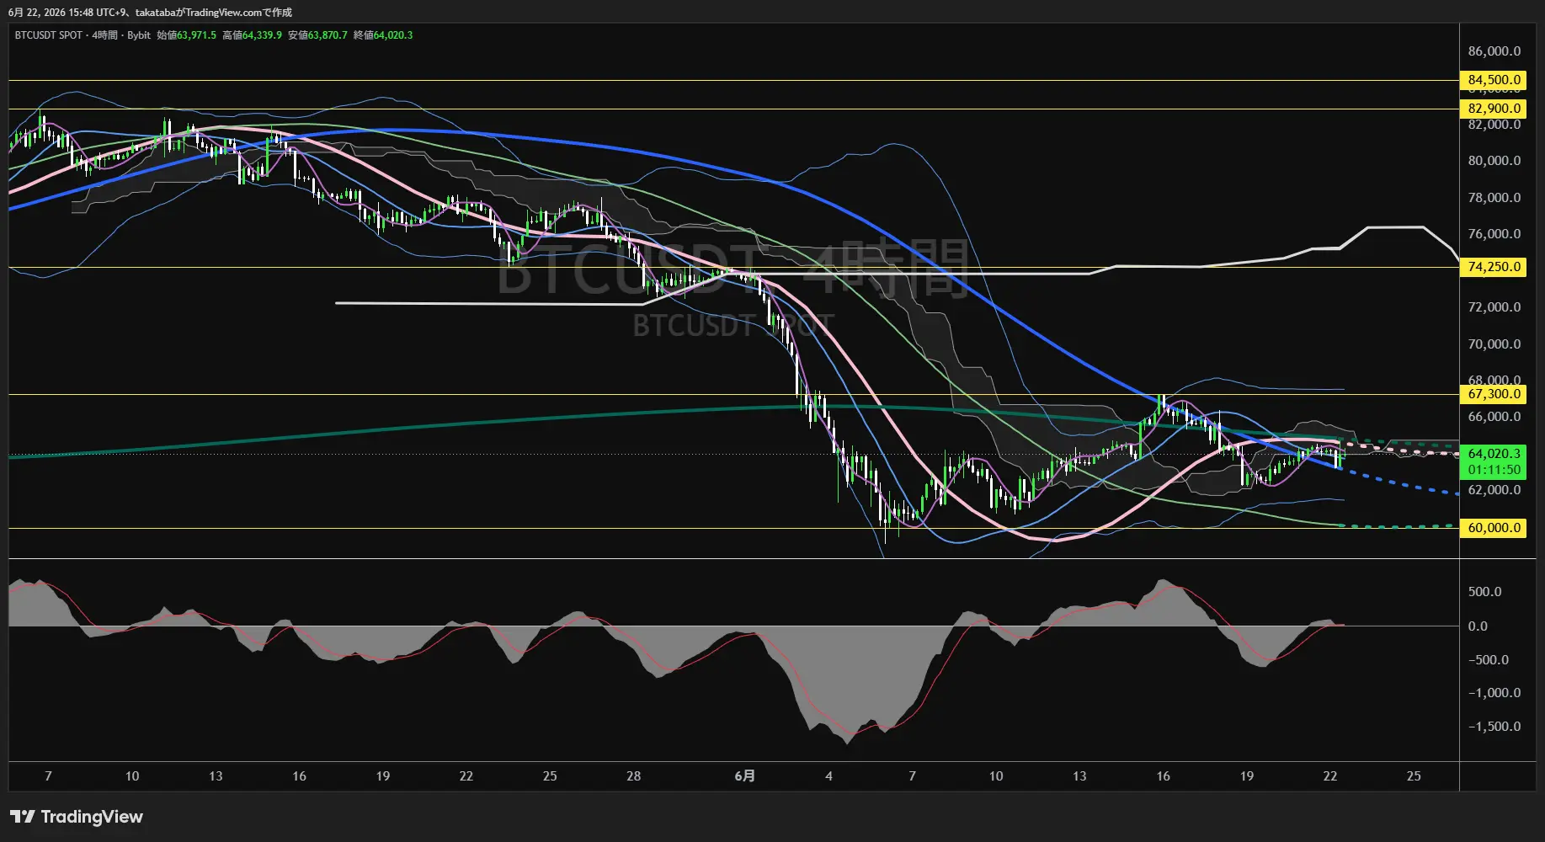Click the countdown timer 01:11:50

point(1494,470)
